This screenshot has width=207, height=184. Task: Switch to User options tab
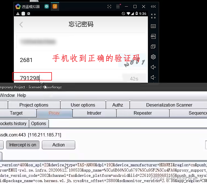click(83, 105)
